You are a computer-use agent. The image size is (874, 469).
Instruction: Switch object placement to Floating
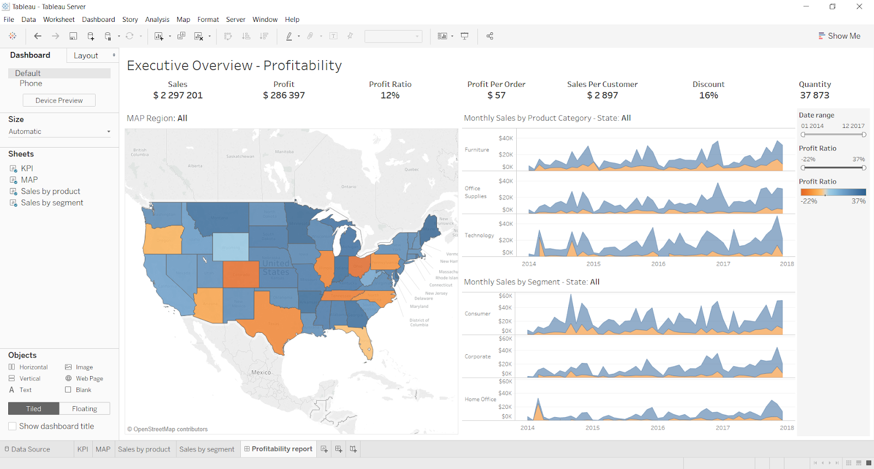(x=84, y=409)
